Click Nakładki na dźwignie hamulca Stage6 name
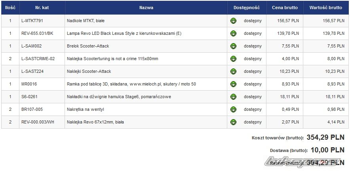Image resolution: width=350 pixels, height=171 pixels. [x=119, y=97]
